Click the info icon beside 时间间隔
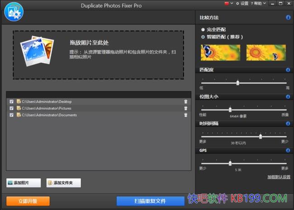294x210 pixels. point(288,123)
